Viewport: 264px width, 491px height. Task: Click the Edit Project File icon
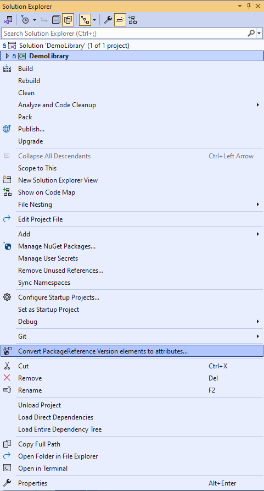click(7, 219)
